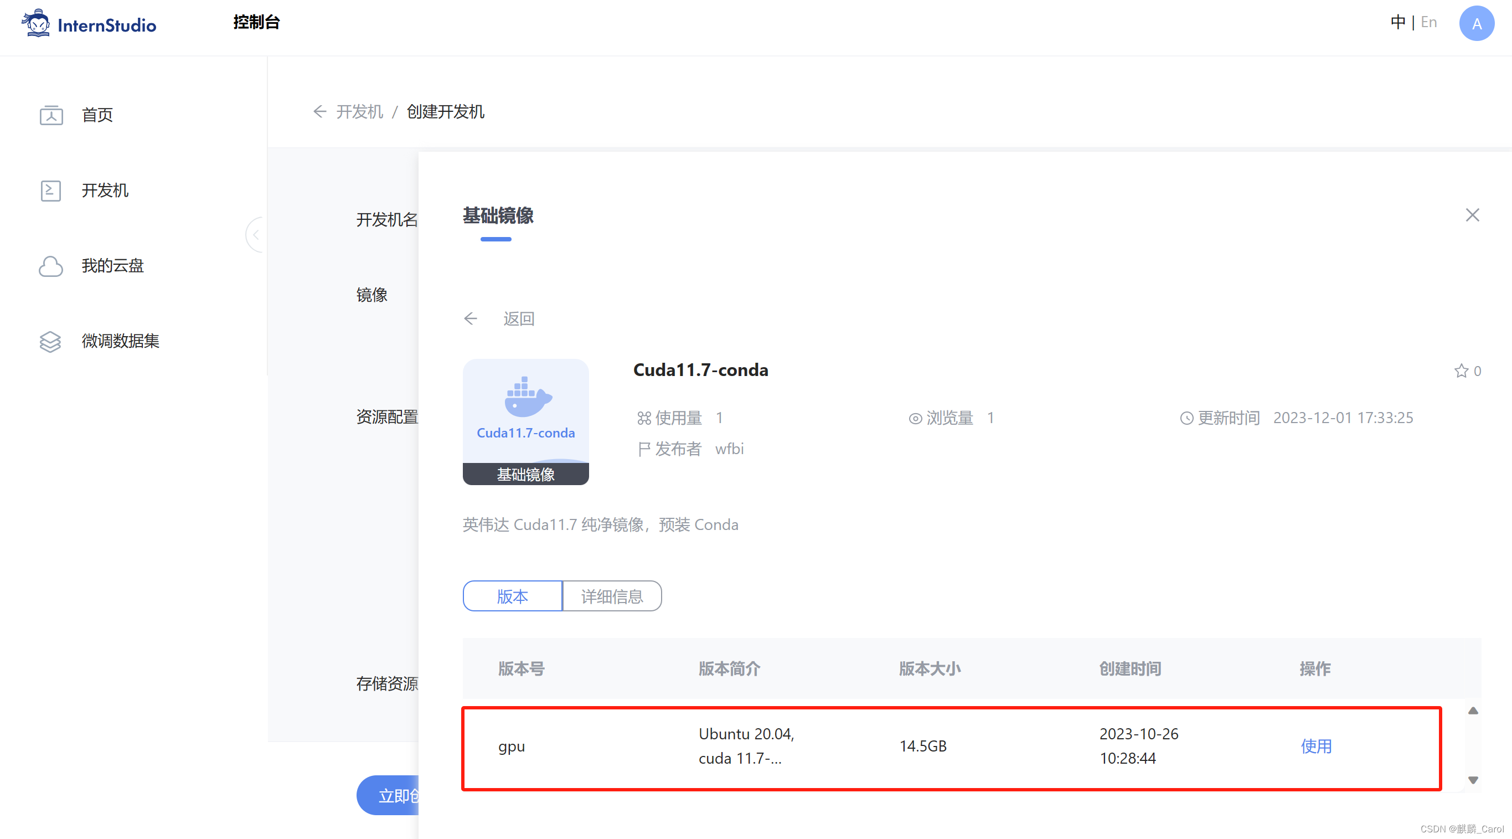Click the scroll-down arrow of the version list
The height and width of the screenshot is (839, 1512).
click(1474, 780)
